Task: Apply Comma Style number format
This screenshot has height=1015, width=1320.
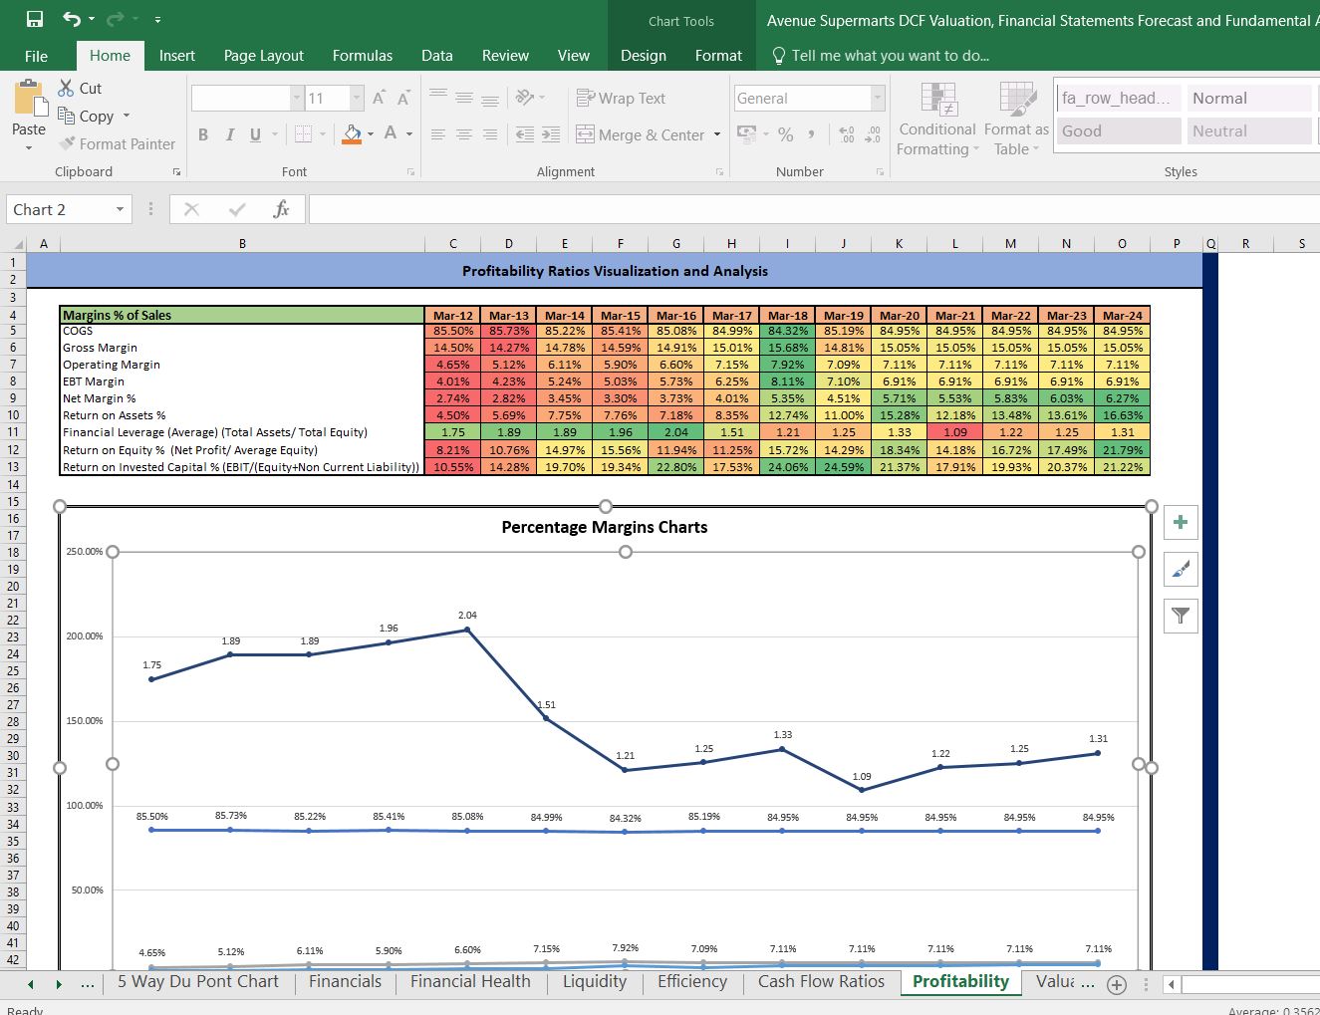Action: tap(812, 134)
